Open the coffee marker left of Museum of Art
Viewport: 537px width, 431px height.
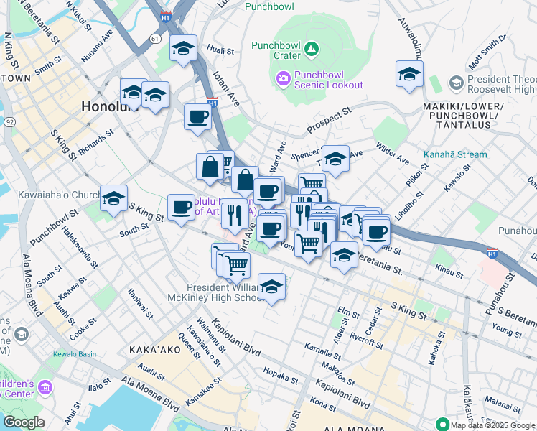pyautogui.click(x=181, y=208)
